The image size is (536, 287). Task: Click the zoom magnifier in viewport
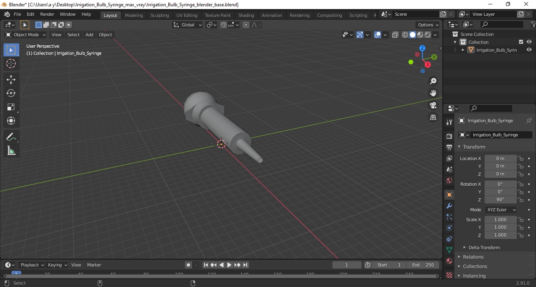coord(433,81)
